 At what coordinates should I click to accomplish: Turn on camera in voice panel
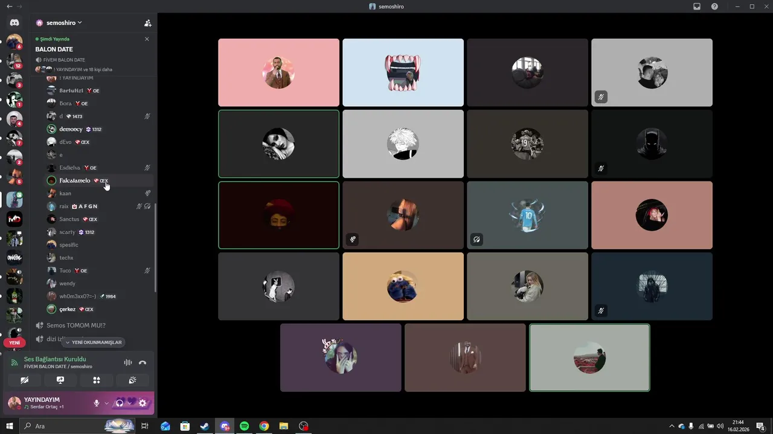pos(24,380)
